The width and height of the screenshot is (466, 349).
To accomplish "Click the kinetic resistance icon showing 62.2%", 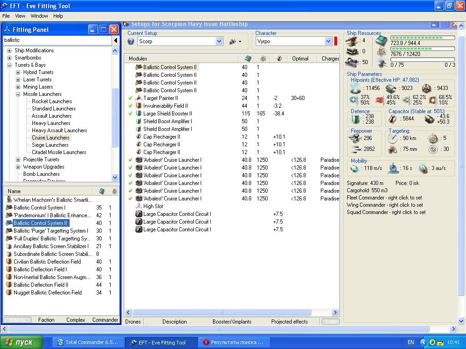I will click(406, 100).
